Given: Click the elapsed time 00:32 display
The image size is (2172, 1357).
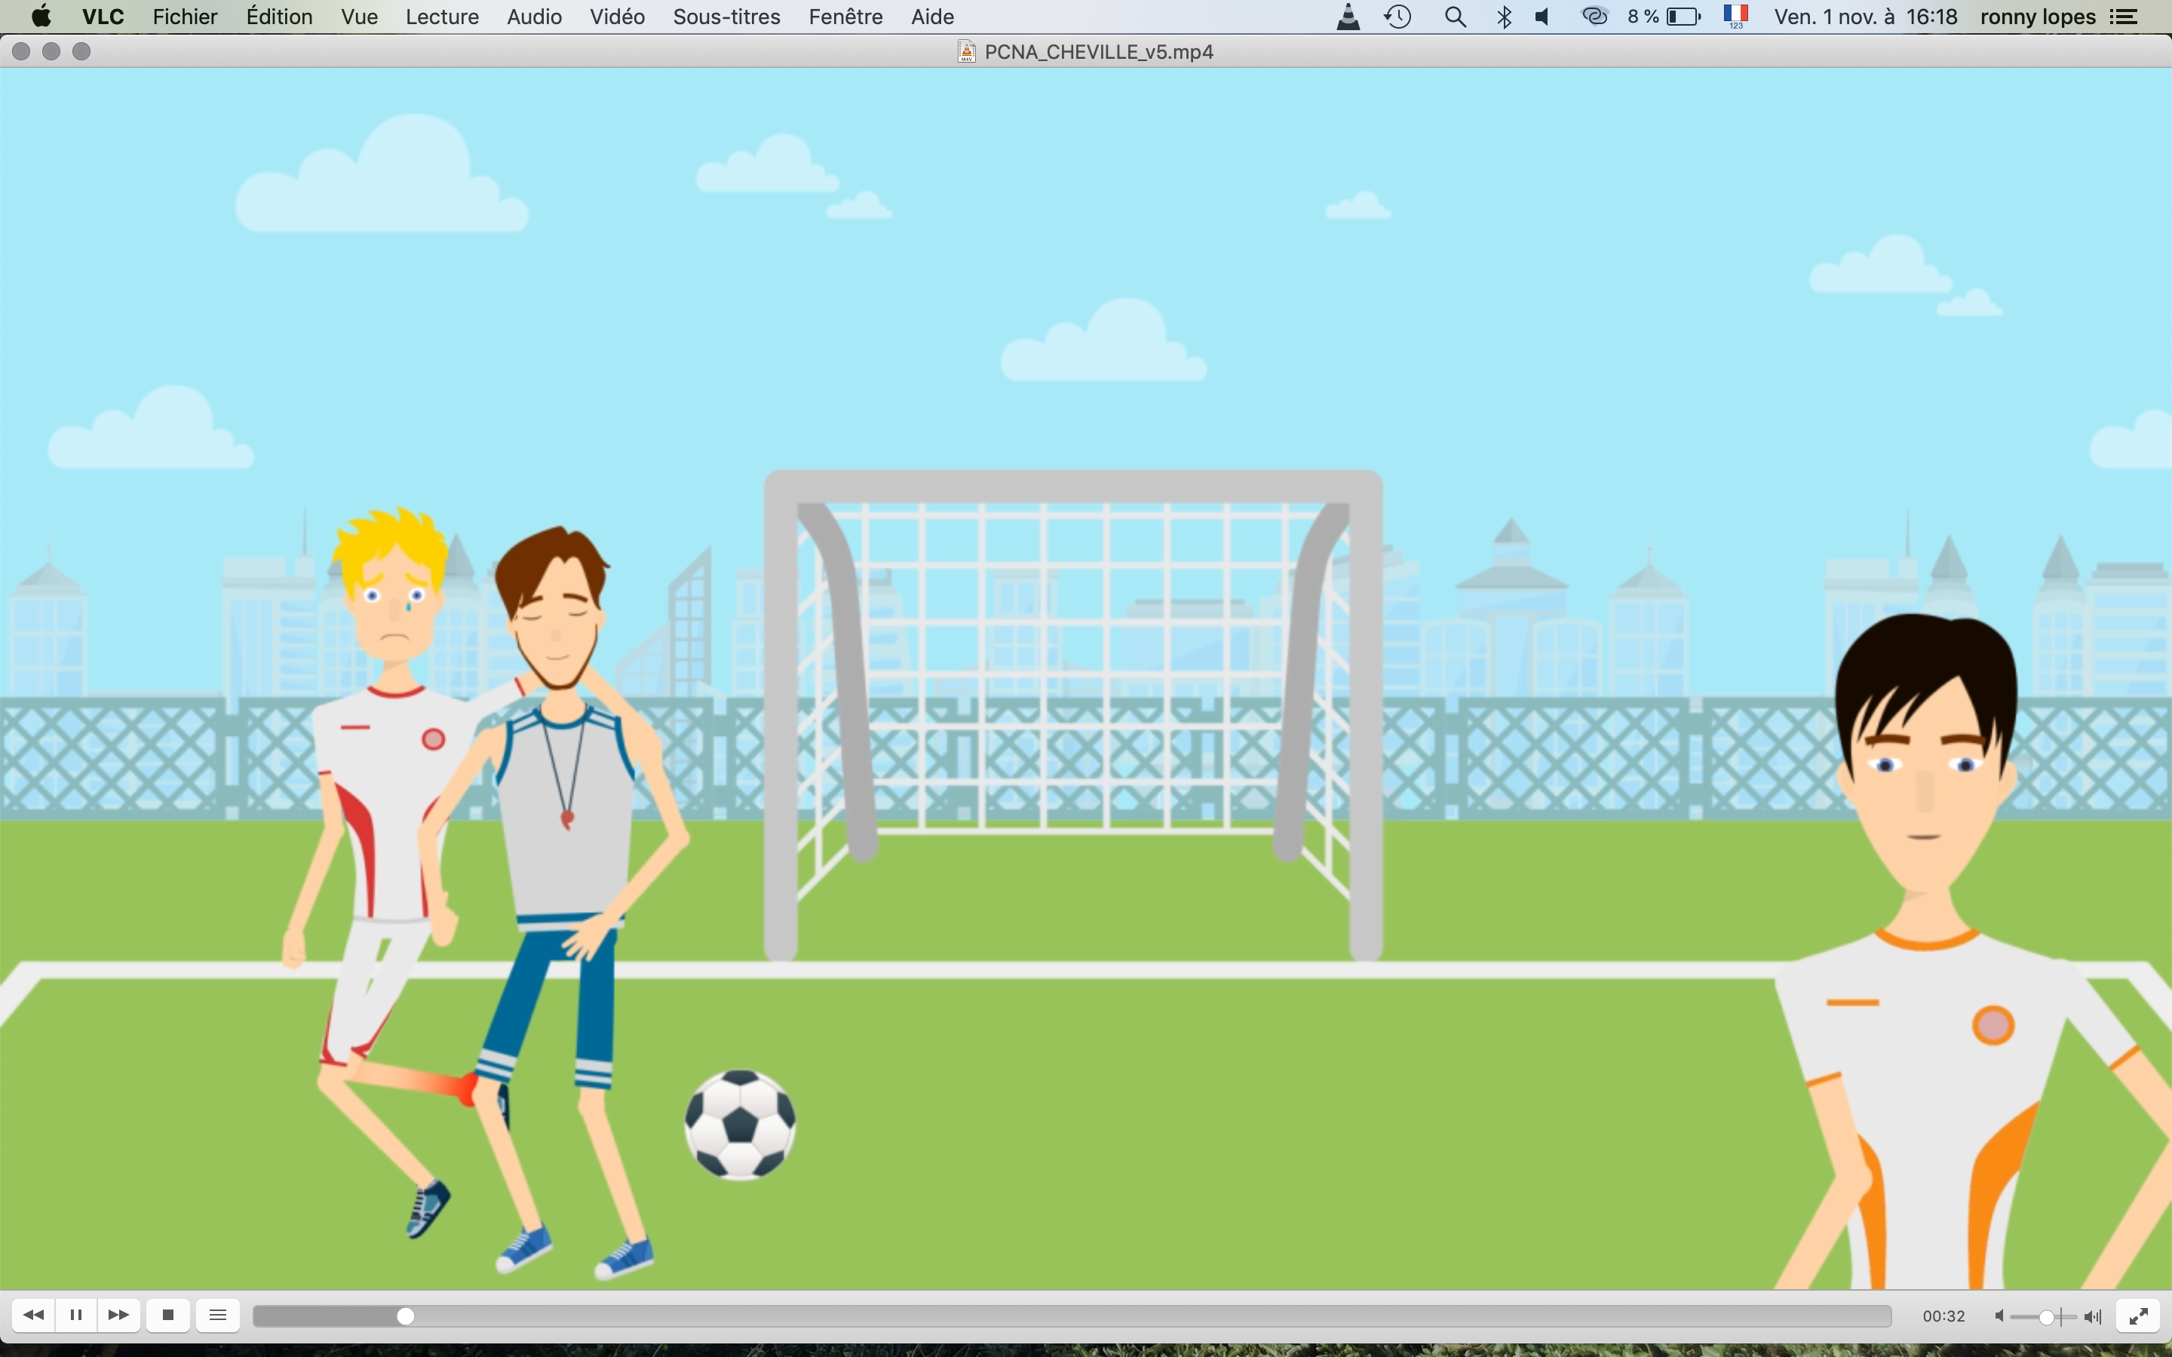Looking at the screenshot, I should tap(1944, 1316).
